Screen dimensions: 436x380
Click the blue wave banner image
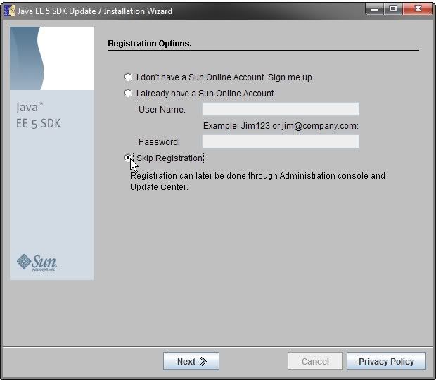tap(52, 58)
